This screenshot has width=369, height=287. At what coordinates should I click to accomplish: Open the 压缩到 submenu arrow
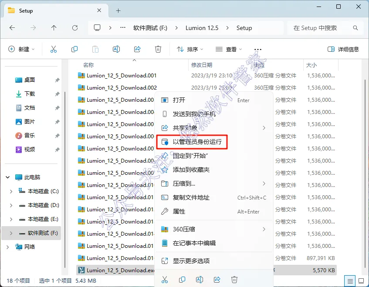[x=264, y=184]
